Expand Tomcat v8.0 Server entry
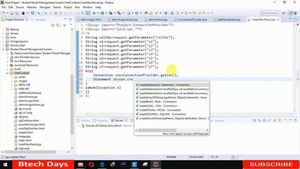 tap(78, 126)
